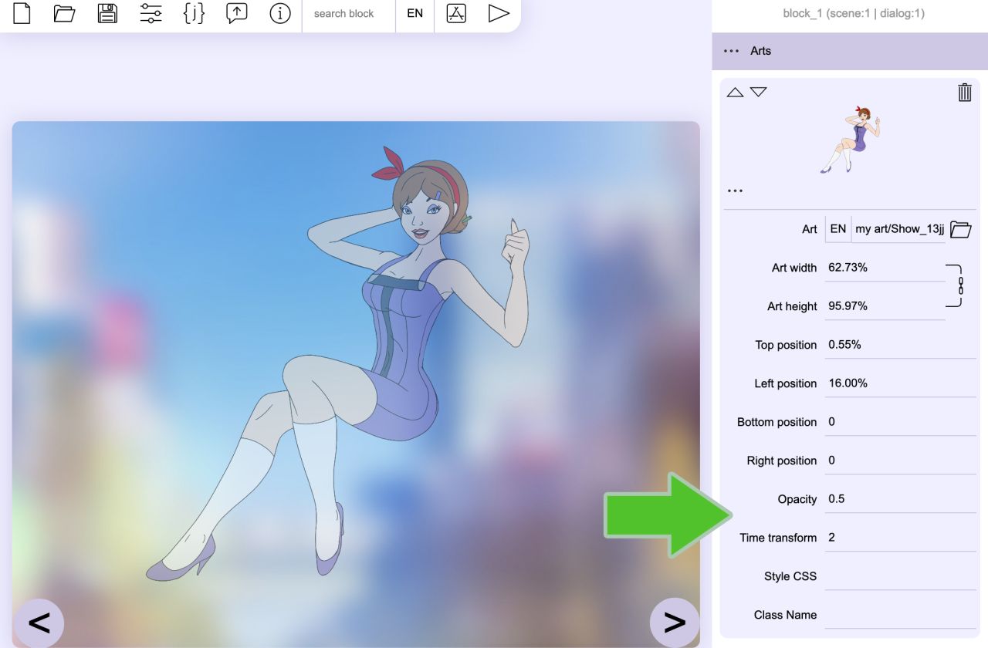Go to the next scene with > button
This screenshot has height=648, width=988.
(x=675, y=623)
